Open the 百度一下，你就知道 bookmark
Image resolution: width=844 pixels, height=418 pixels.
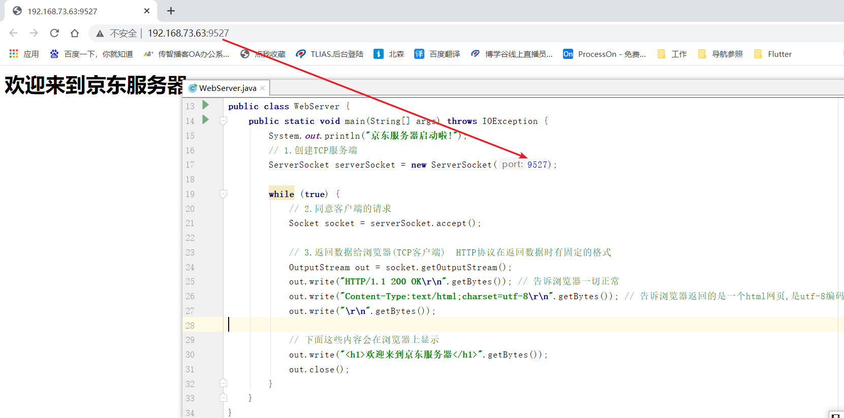(91, 54)
